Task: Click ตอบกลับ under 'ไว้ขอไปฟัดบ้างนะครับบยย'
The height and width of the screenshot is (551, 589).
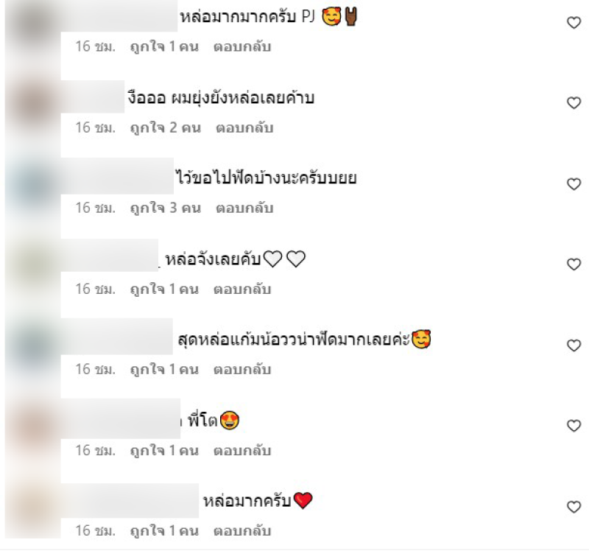Action: click(244, 208)
